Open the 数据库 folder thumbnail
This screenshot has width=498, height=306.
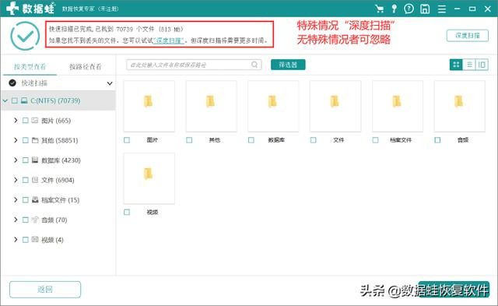(273, 106)
